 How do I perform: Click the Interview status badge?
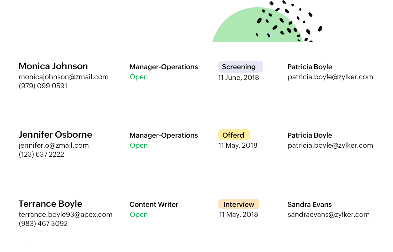pos(238,204)
